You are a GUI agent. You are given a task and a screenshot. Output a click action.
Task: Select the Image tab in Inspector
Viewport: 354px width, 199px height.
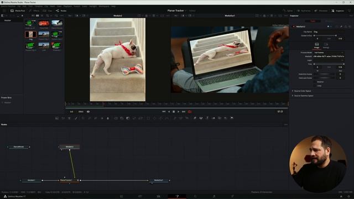(x=317, y=45)
